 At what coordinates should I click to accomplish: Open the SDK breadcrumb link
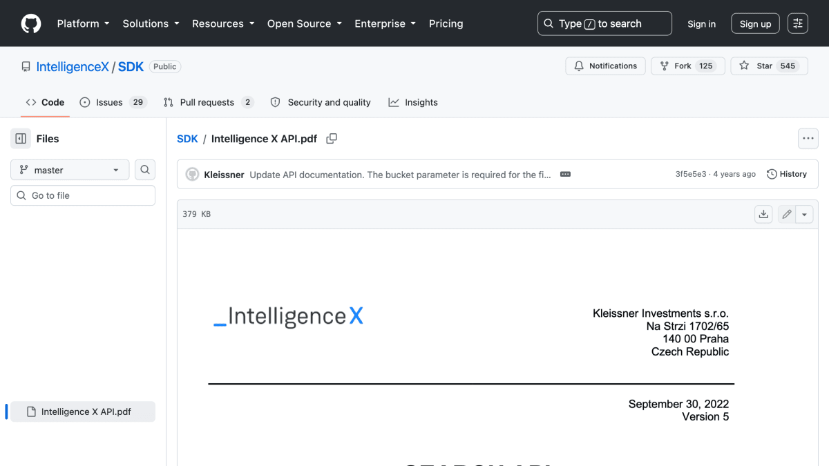coord(187,139)
